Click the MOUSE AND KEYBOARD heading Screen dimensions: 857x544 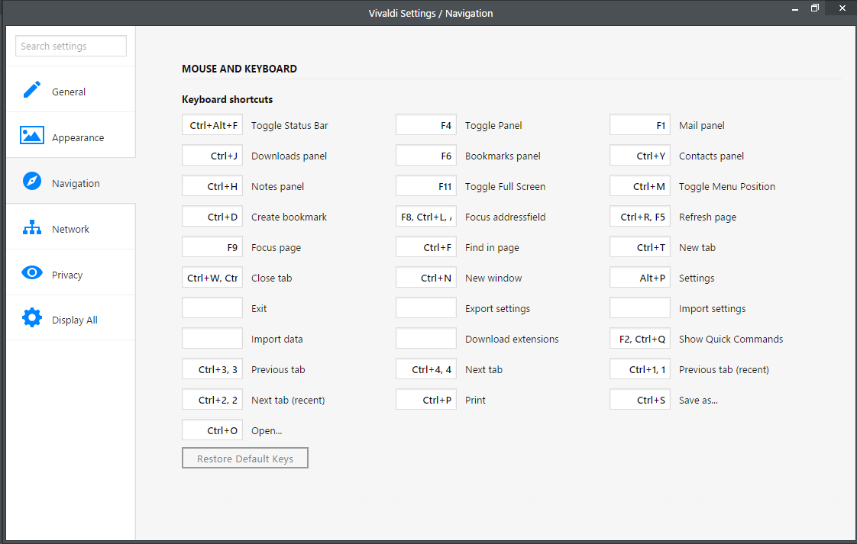pyautogui.click(x=239, y=69)
